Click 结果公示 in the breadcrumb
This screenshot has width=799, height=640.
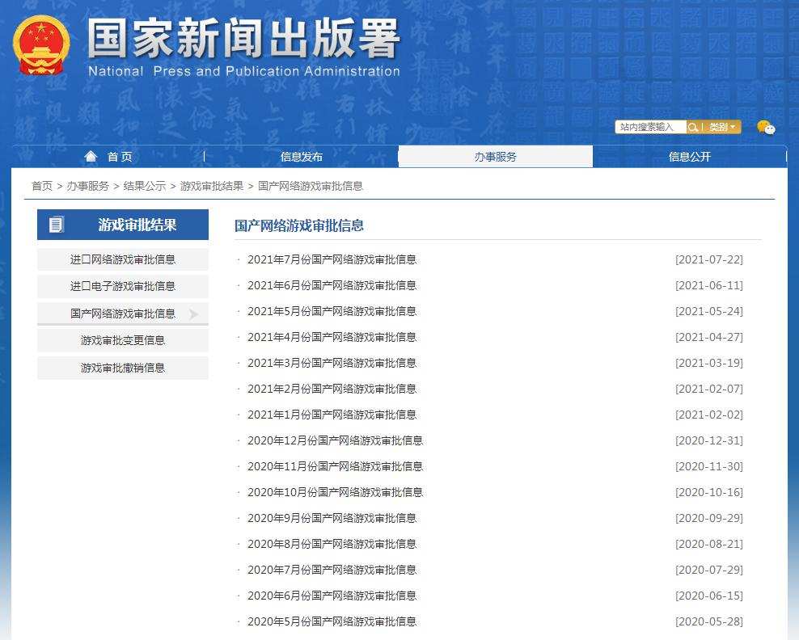tap(145, 186)
